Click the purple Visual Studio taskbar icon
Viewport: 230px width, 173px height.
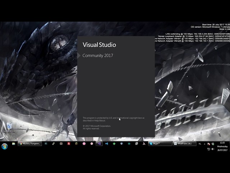pos(99,143)
